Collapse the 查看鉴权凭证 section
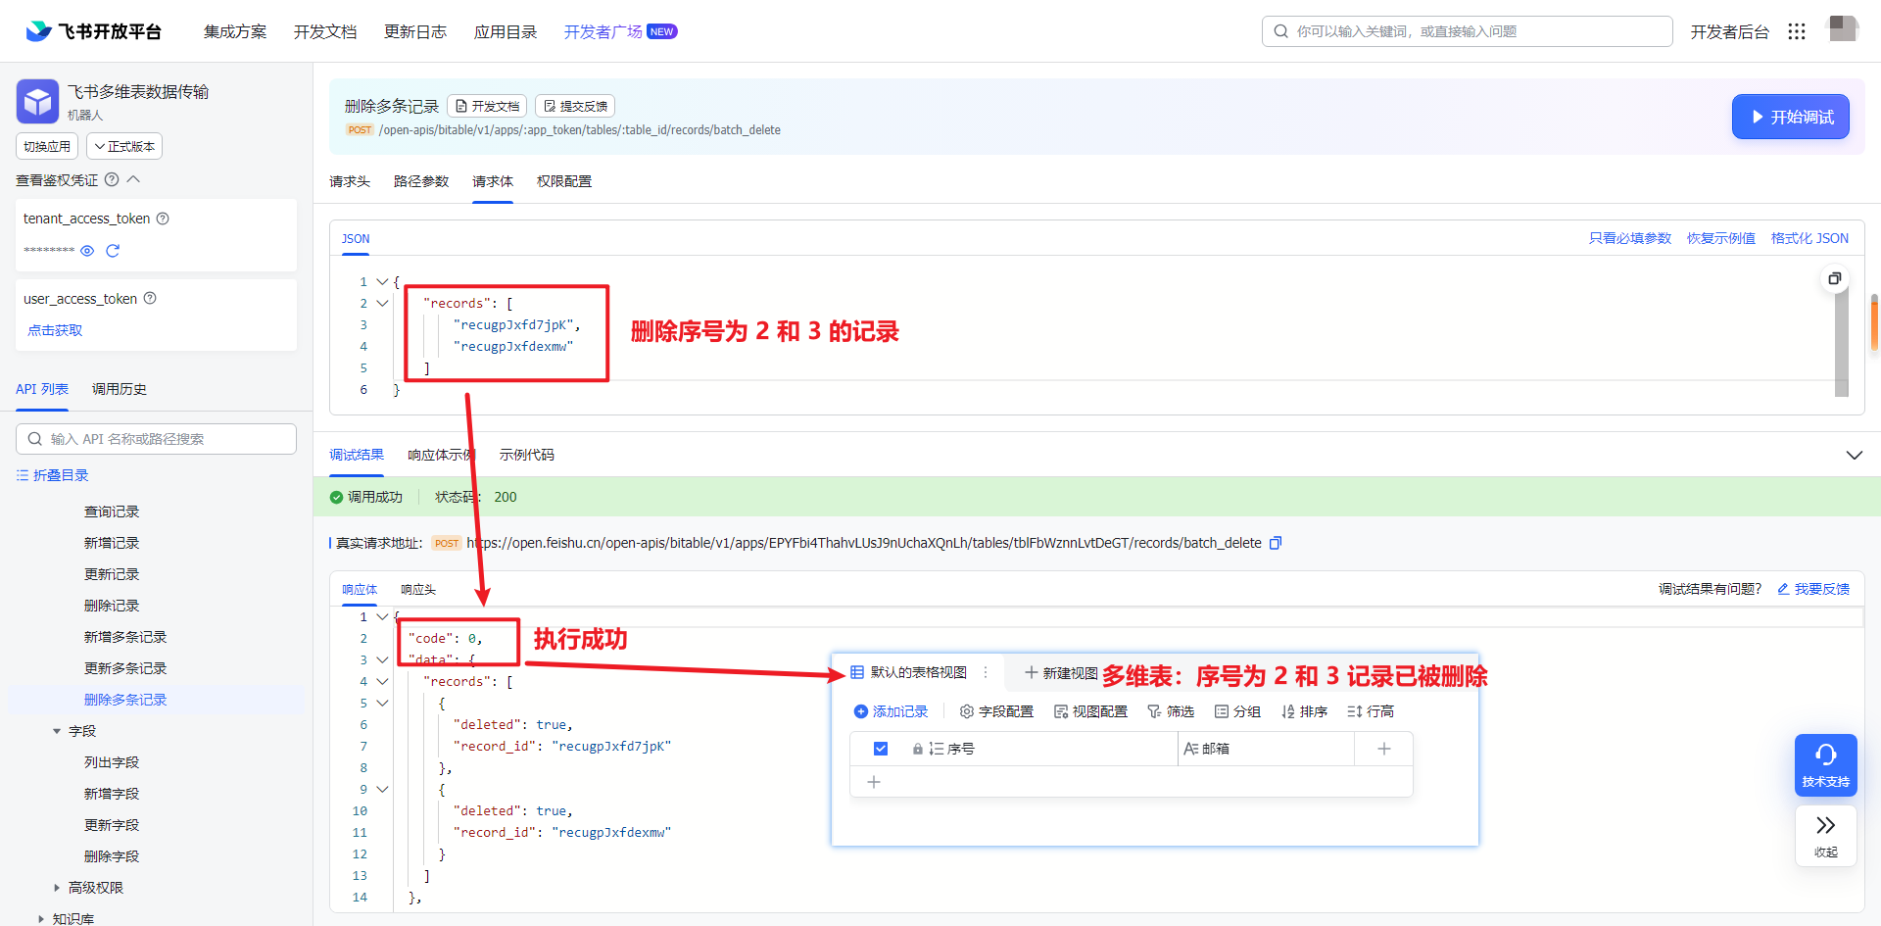1881x926 pixels. tap(134, 179)
